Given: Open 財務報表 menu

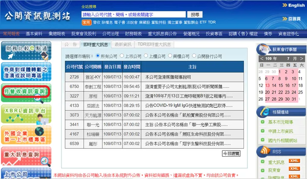Looking at the screenshot, I should point(133,34).
